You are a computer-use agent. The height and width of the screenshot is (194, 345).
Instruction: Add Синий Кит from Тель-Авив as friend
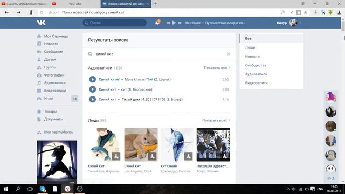tap(116, 156)
